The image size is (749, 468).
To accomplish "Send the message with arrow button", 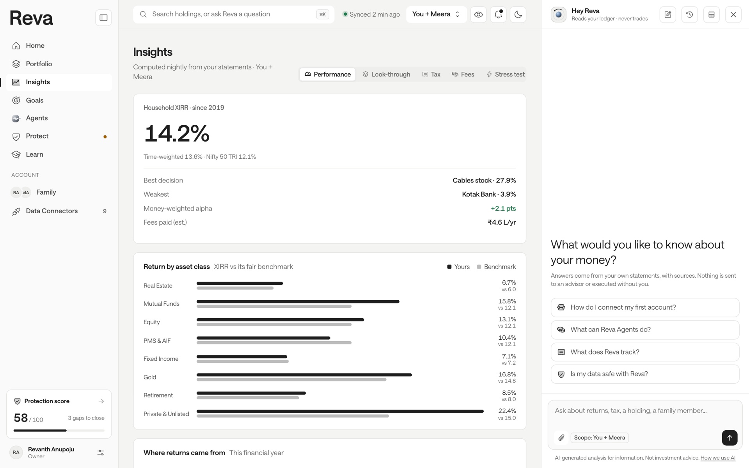I will pyautogui.click(x=729, y=438).
